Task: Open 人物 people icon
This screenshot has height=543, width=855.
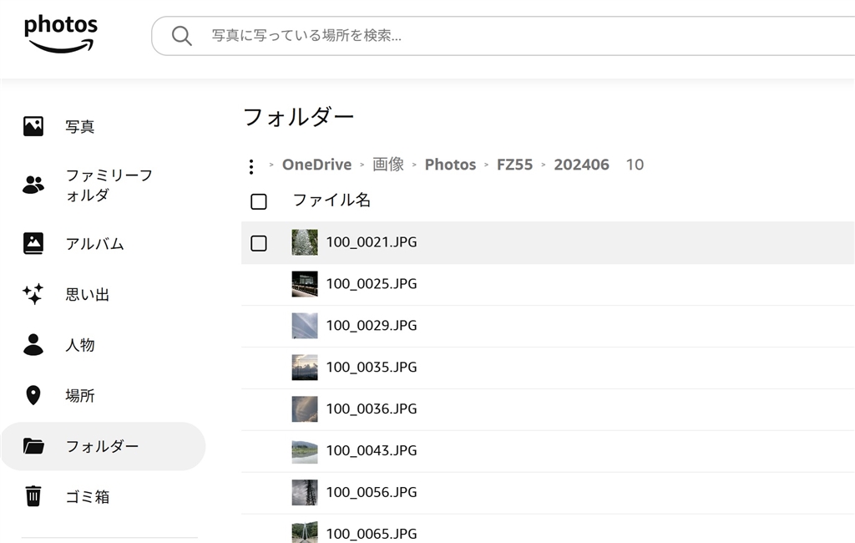Action: (x=33, y=344)
